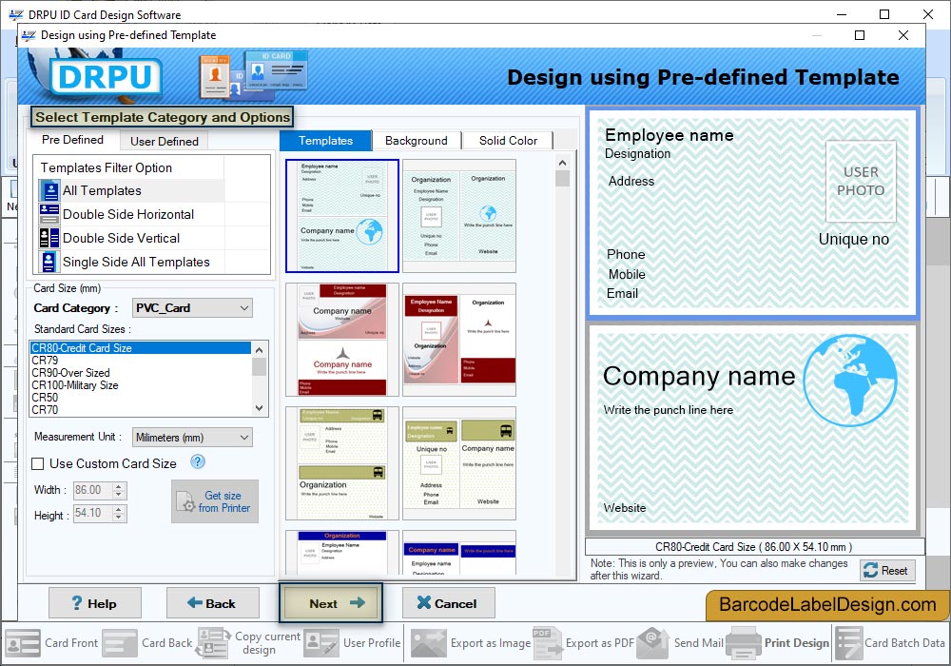
Task: Click templates gallery scroll up arrow
Action: coord(562,163)
